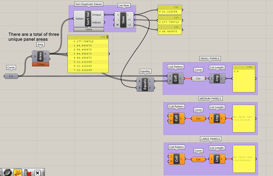Click the Unique output of Sort Val

[97, 15]
